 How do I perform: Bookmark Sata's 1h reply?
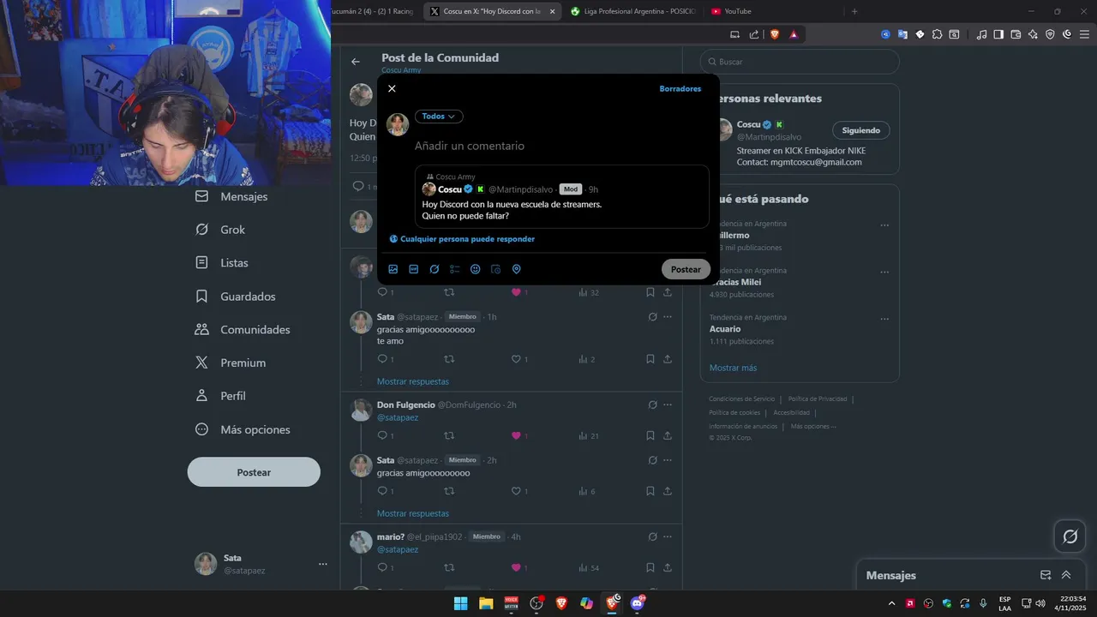tap(650, 359)
